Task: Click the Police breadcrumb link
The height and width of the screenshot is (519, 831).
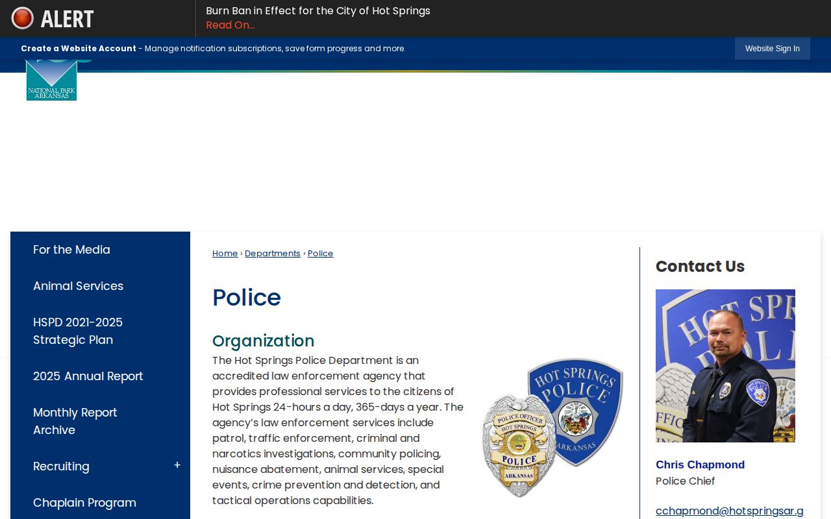Action: click(x=320, y=254)
